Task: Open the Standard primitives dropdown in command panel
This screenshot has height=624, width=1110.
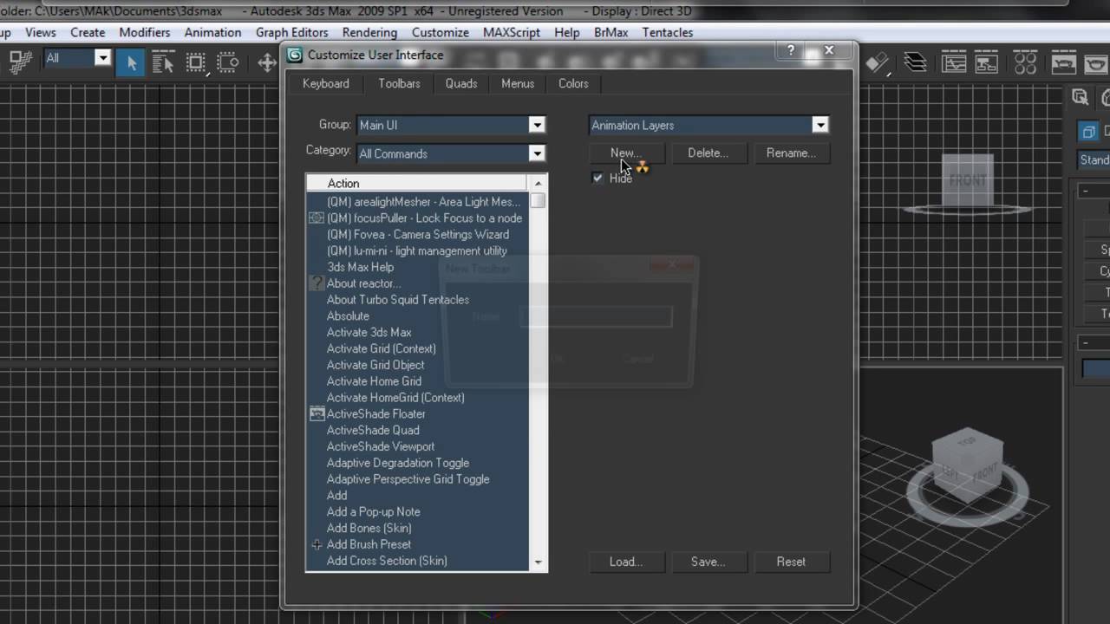Action: pyautogui.click(x=1094, y=159)
